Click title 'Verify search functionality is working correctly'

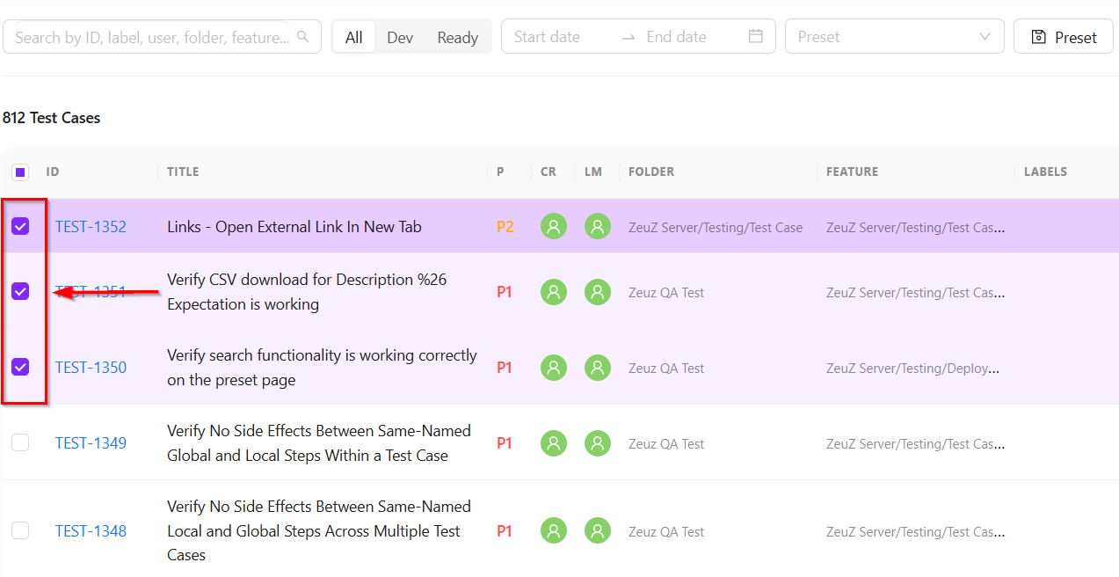[322, 355]
